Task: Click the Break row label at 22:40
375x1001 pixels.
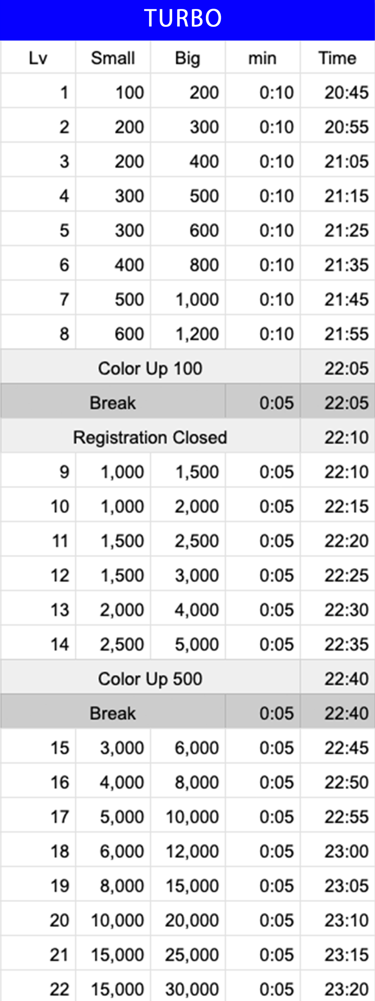Action: (x=113, y=714)
